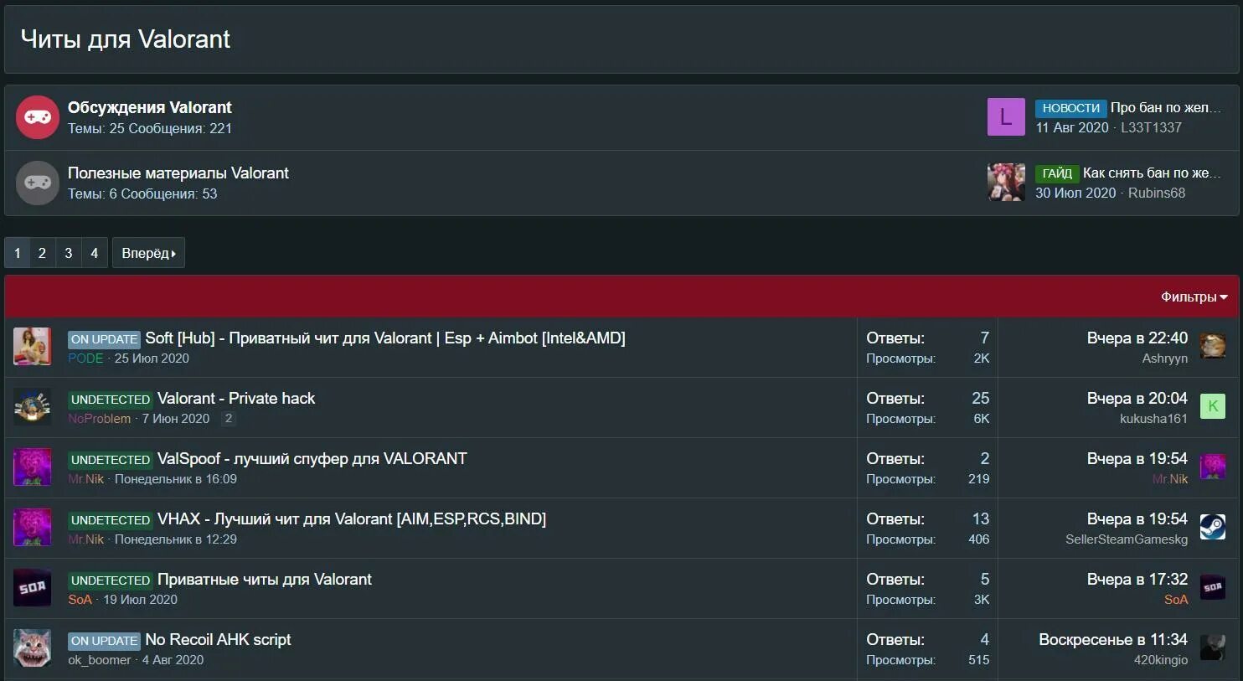Click the НОВОСТИ prefix label
Image resolution: width=1243 pixels, height=681 pixels.
[1070, 108]
